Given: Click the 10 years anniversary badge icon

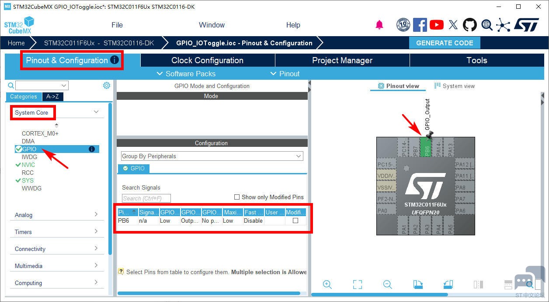Looking at the screenshot, I should pos(403,25).
